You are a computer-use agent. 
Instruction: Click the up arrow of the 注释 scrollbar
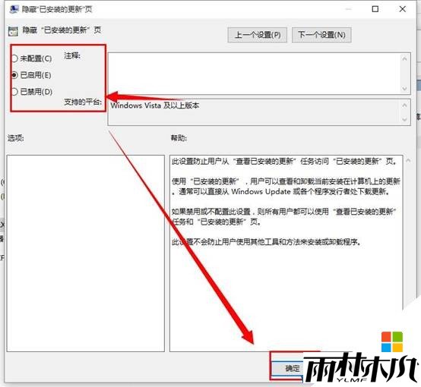click(404, 58)
